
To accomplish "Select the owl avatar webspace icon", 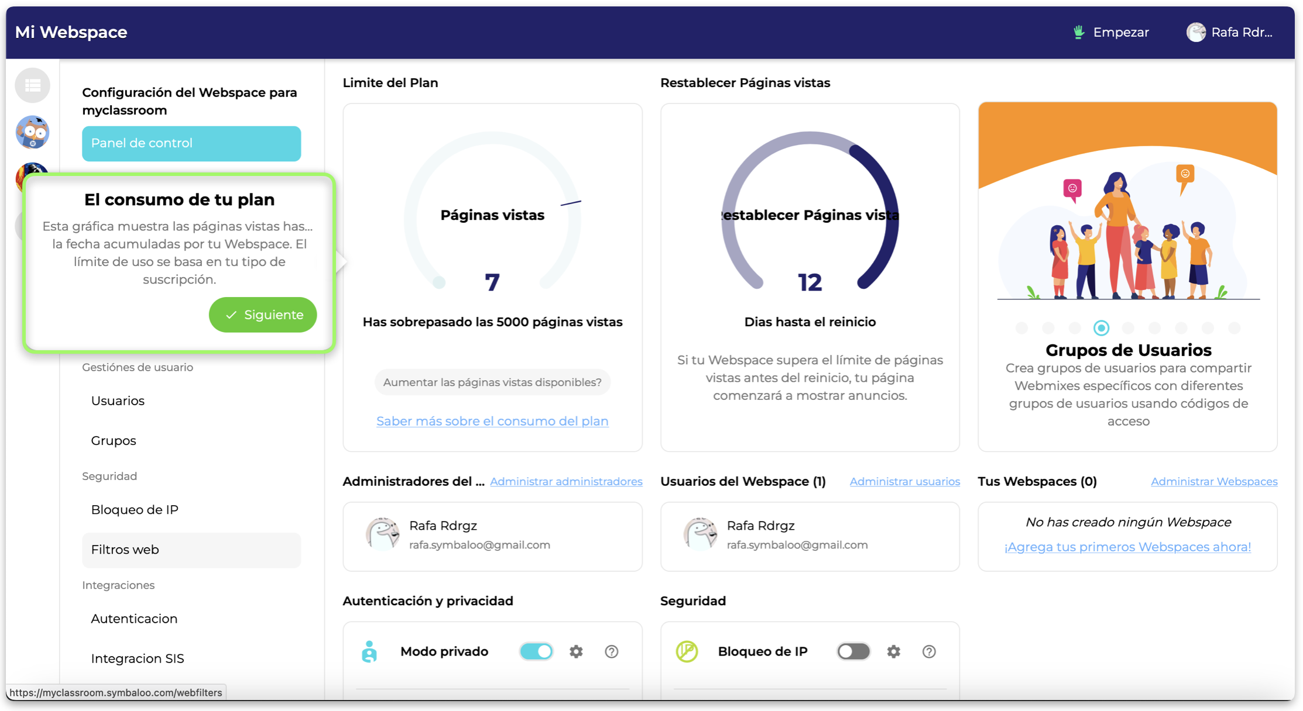I will [x=33, y=132].
